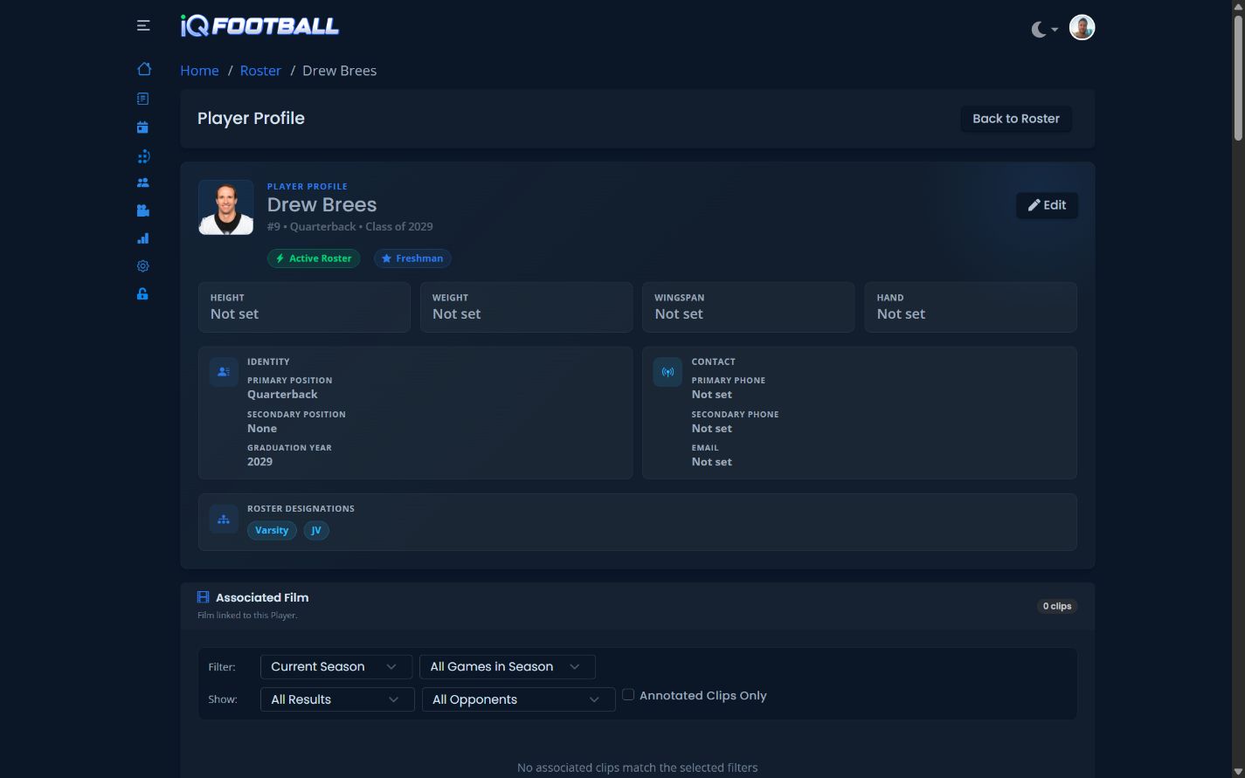Open the settings gear sidebar icon

143,266
